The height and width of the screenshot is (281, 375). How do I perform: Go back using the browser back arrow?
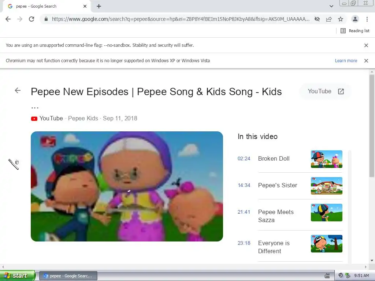tap(8, 19)
